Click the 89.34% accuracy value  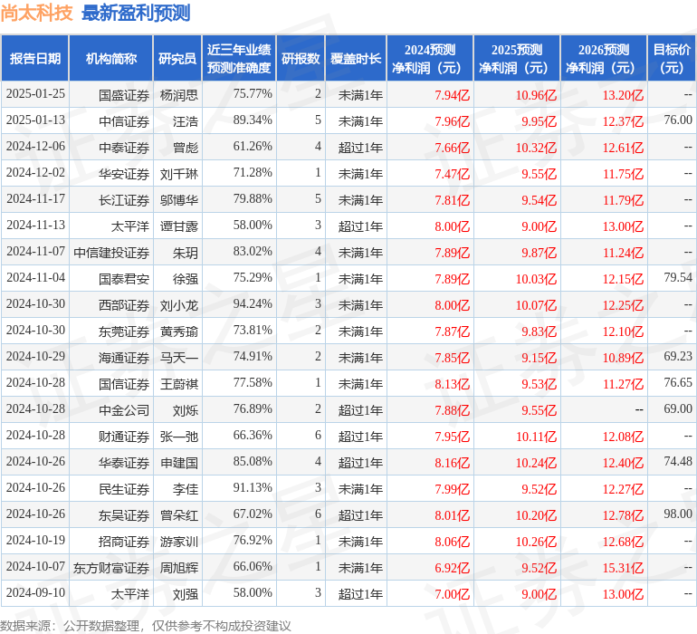pyautogui.click(x=253, y=120)
